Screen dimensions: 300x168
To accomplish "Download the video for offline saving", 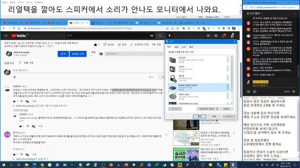I will tap(139, 44).
